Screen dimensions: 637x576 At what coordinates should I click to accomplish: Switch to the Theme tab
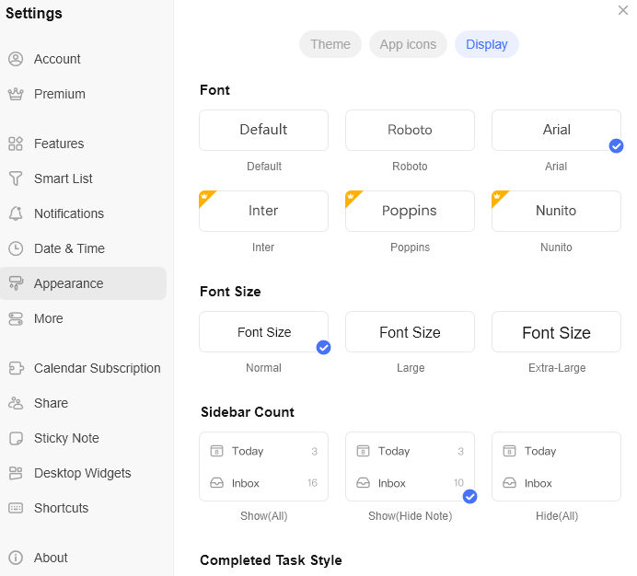330,44
